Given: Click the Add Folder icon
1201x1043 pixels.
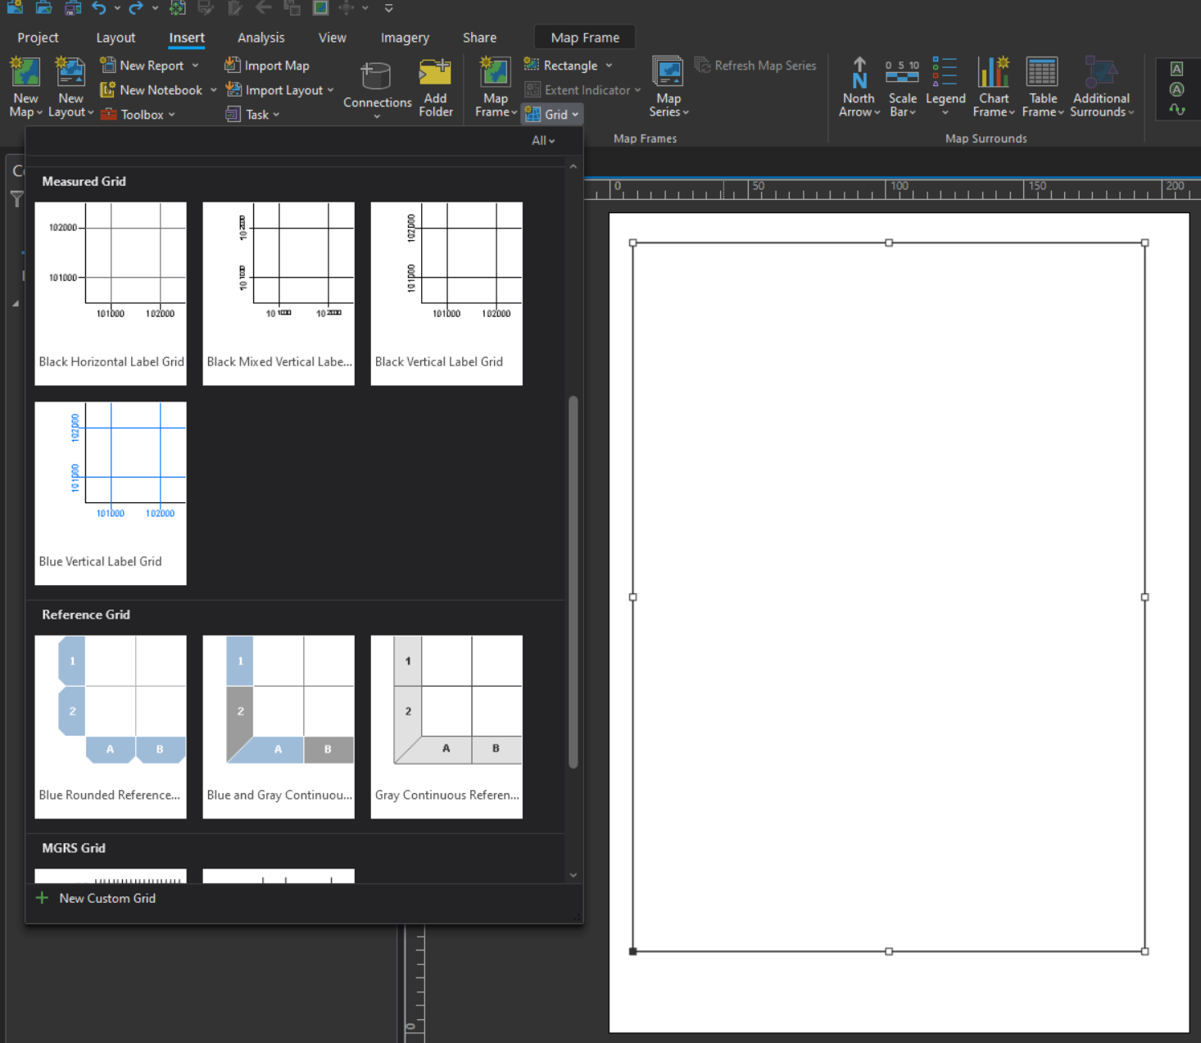Looking at the screenshot, I should coord(435,74).
